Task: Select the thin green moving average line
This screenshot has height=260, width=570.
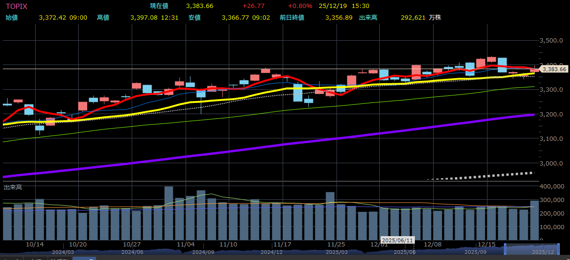Action: coord(281,111)
